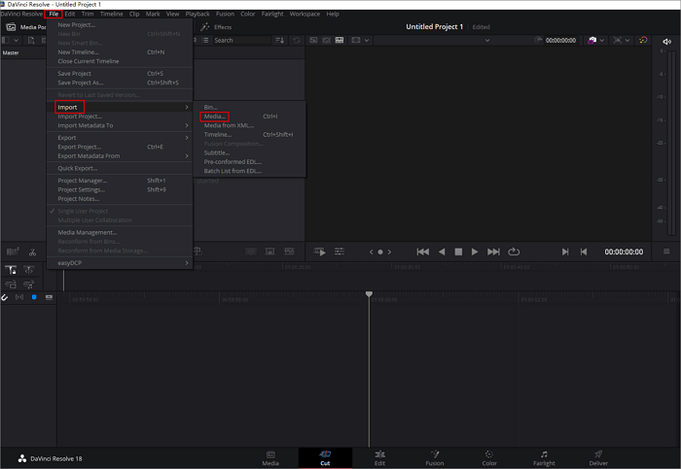Image resolution: width=681 pixels, height=469 pixels.
Task: Click the audio mute speaker icon
Action: [666, 41]
